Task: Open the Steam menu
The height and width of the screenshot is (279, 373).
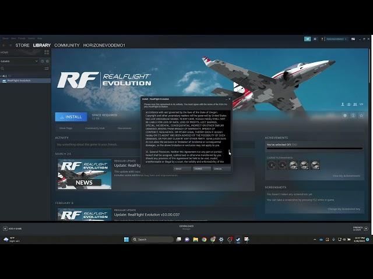Action: click(x=5, y=38)
